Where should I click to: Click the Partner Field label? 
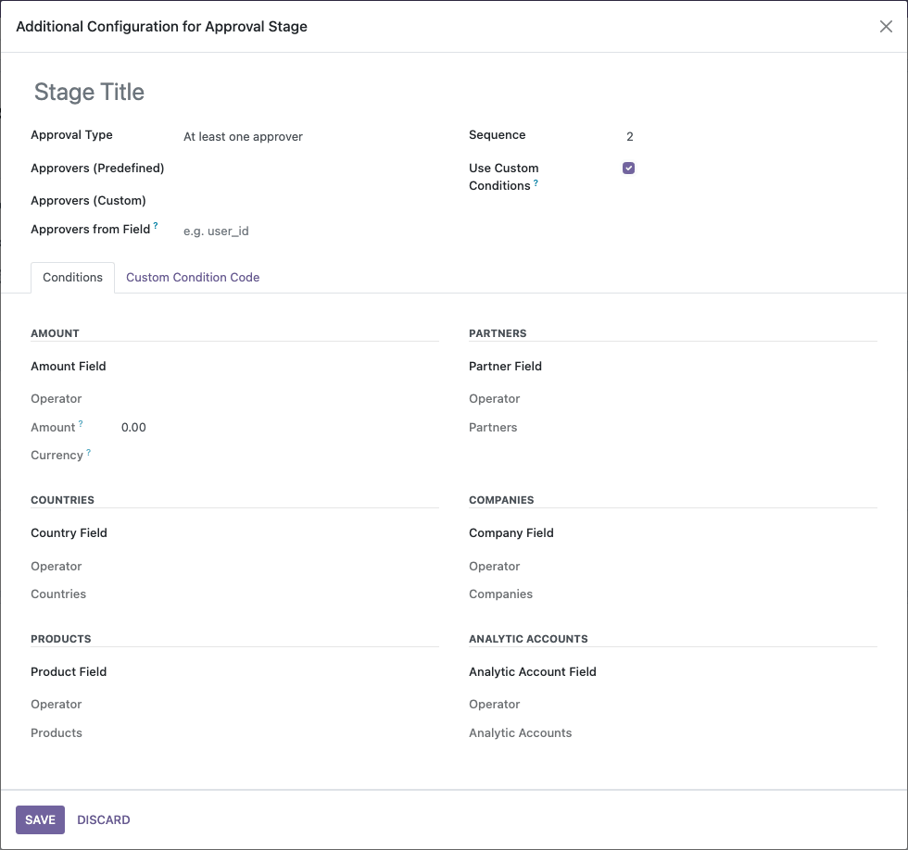pyautogui.click(x=505, y=367)
